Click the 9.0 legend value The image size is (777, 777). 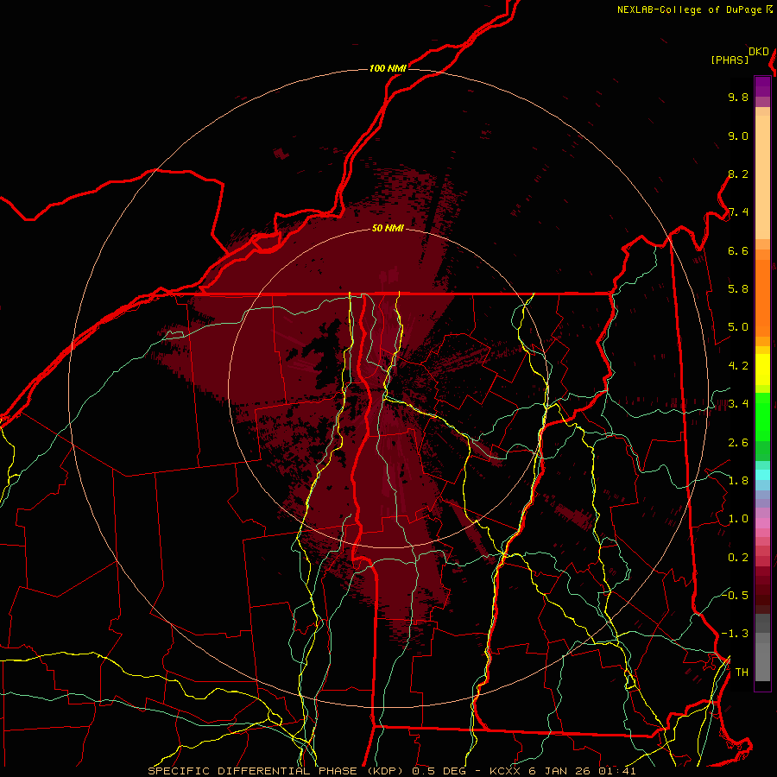(738, 136)
